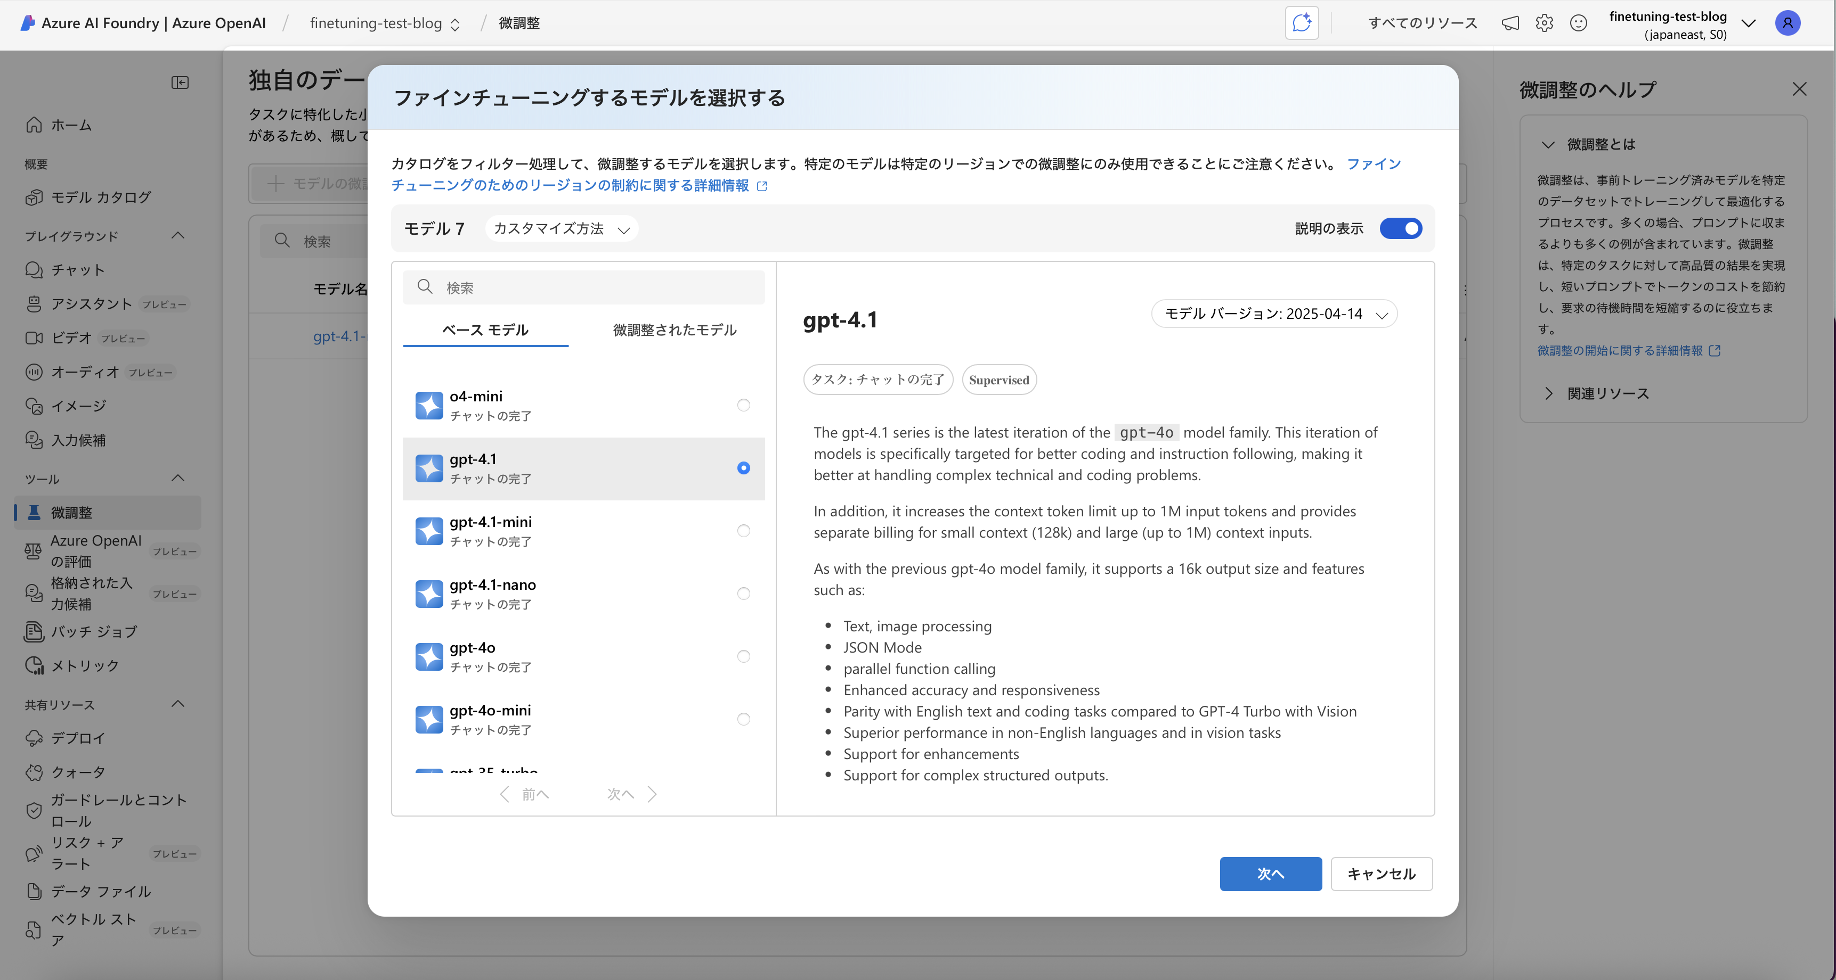
Task: Open Azure OpenAI の評価 in sidebar
Action: coord(107,551)
